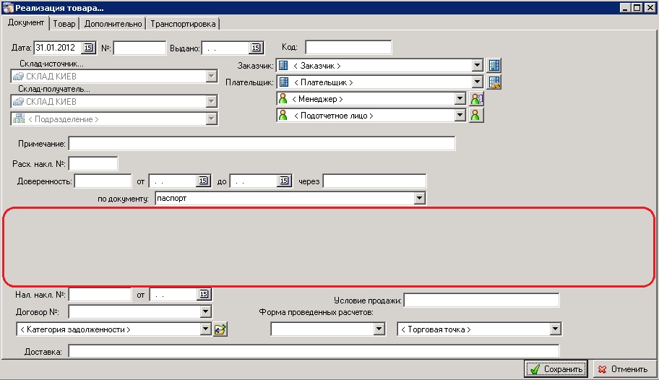Open the calendar picker beside the Выдано field
This screenshot has height=380, width=659.
[256, 48]
